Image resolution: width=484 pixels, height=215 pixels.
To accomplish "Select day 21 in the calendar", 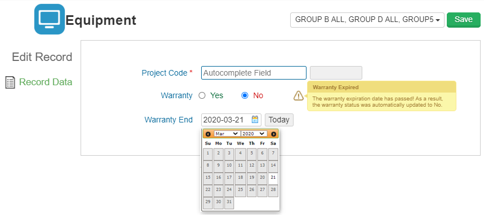I will (x=273, y=178).
